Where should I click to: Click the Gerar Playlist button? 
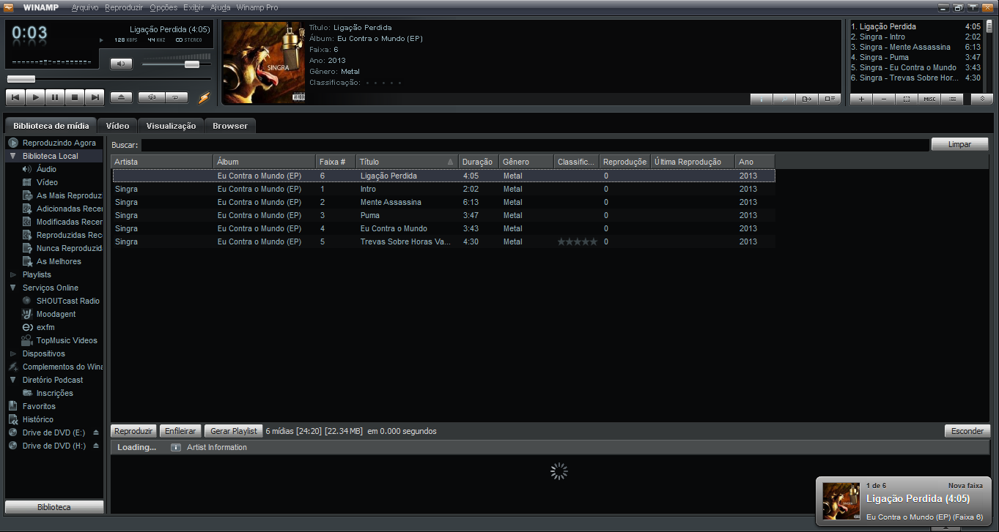tap(233, 431)
